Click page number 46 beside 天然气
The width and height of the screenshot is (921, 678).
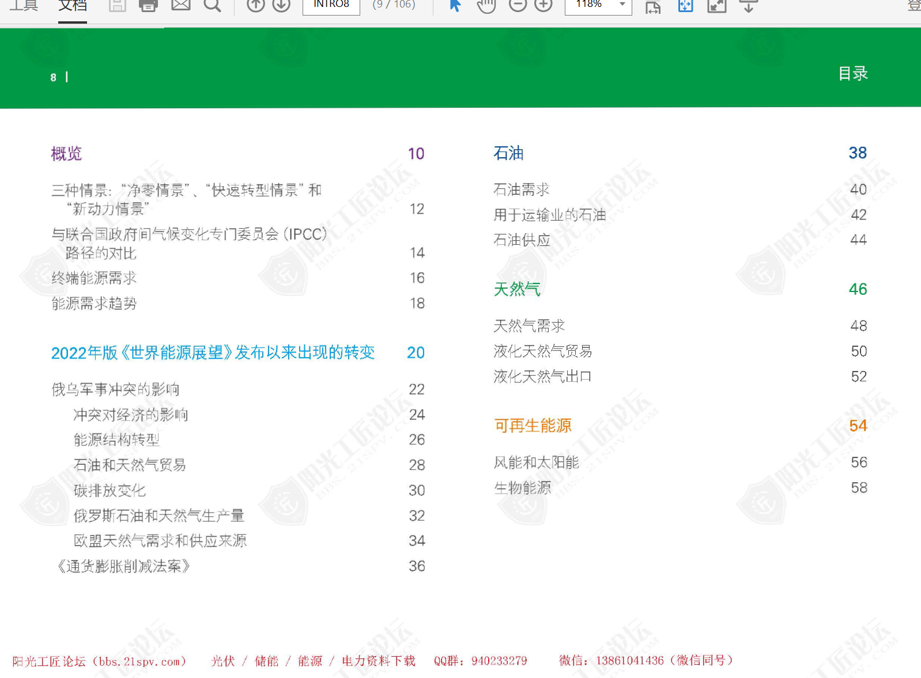point(858,289)
